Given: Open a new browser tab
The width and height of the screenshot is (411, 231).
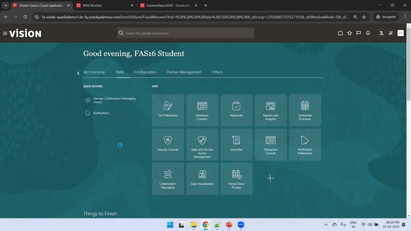Looking at the screenshot, I should tap(206, 5).
